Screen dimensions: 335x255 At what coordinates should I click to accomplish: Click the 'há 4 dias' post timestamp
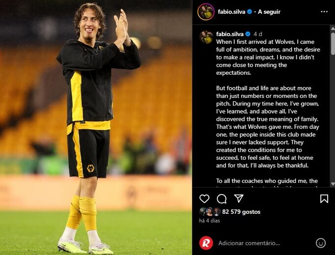coord(209,221)
